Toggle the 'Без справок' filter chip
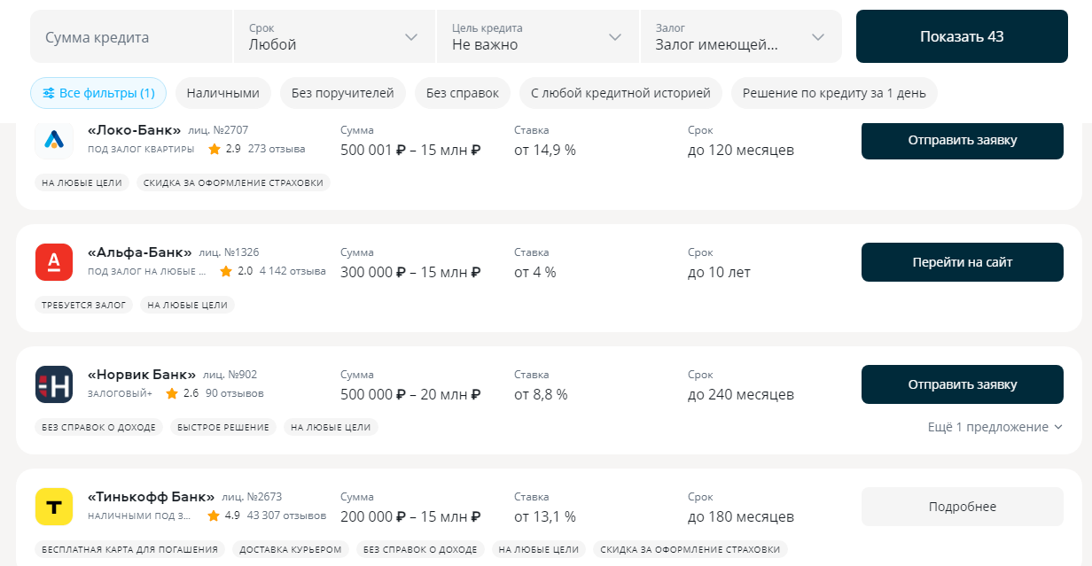 click(463, 93)
